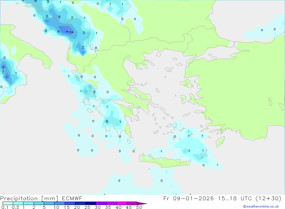
Task: Click the '(12+30)' forecast offset text
Action: pyautogui.click(x=268, y=198)
